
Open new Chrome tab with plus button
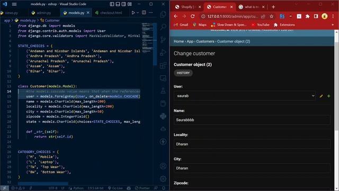click(x=273, y=7)
